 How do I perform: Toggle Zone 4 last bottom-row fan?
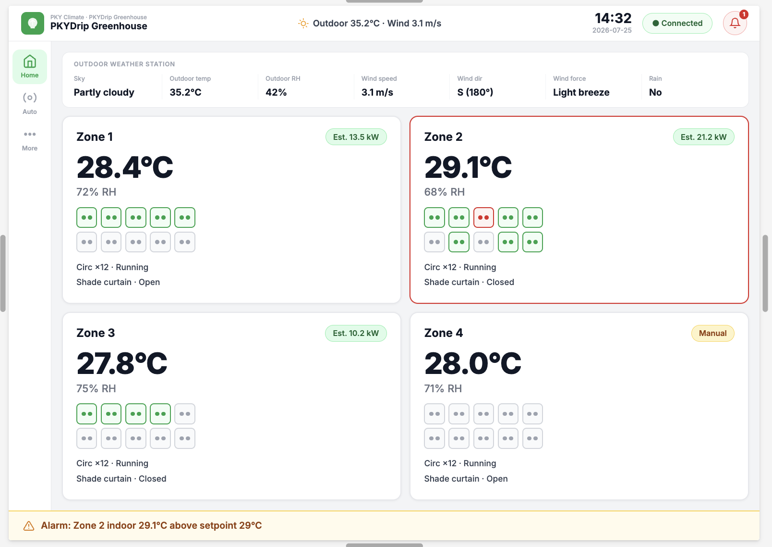[532, 438]
